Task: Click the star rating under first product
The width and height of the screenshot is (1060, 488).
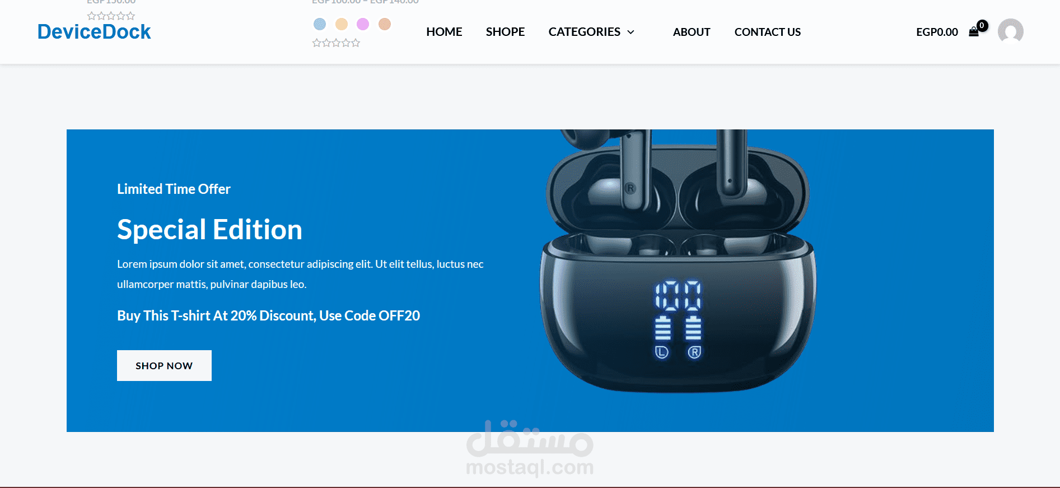Action: click(x=111, y=16)
